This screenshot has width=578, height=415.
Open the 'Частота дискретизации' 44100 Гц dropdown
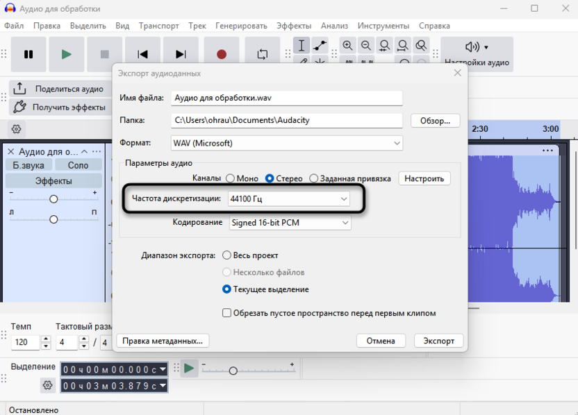tap(288, 199)
